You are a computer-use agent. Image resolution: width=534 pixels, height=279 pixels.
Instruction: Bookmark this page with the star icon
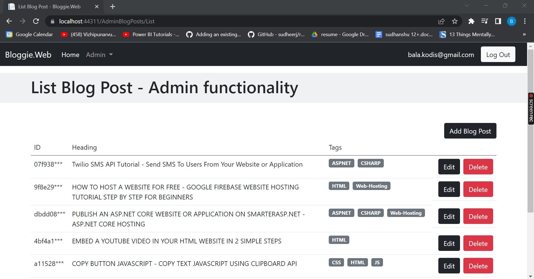(x=455, y=21)
